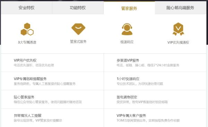
Task: Click the 账号出现异常 description line
Action: pos(38,120)
